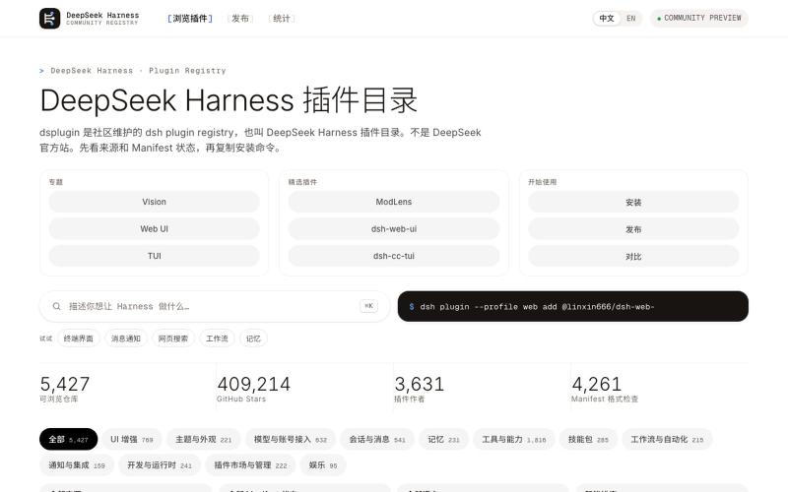Open the 发布 item in top navigation
Viewport: 788px width, 492px height.
click(x=240, y=19)
